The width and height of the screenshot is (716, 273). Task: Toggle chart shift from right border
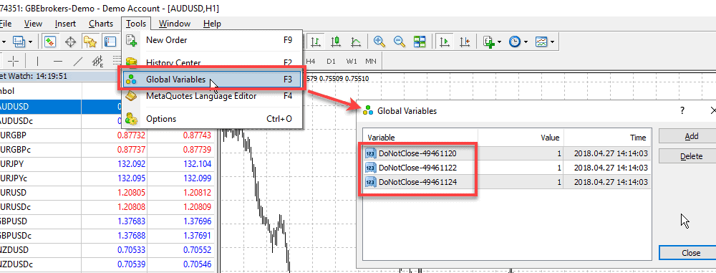pos(465,42)
